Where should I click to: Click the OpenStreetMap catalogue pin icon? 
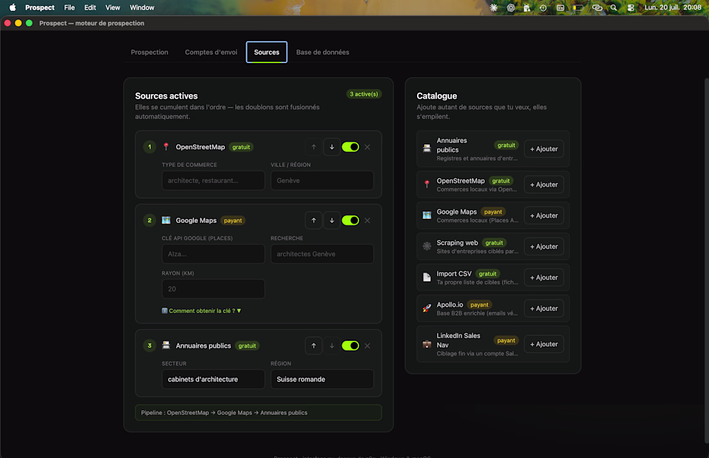coord(427,184)
